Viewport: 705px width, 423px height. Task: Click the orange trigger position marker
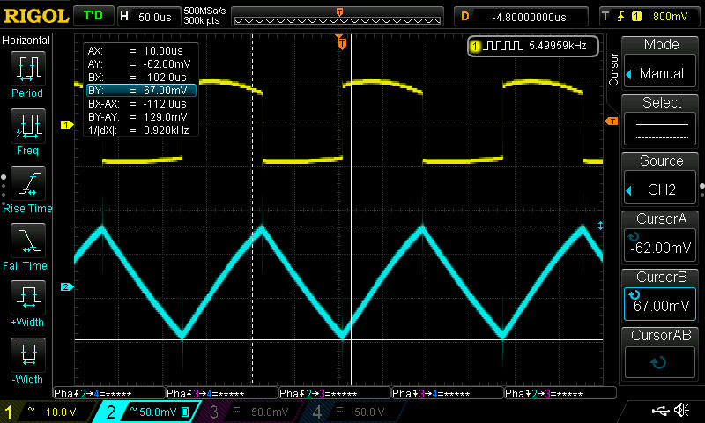(340, 41)
